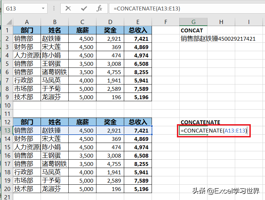Image resolution: width=265 pixels, height=200 pixels.
Task: Open Insert Function fx dialog
Action: point(99,8)
